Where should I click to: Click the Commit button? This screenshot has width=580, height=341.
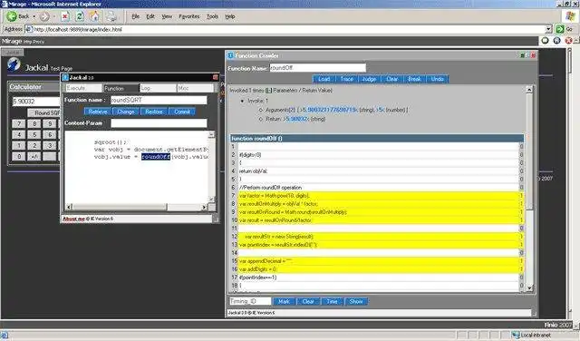pos(182,112)
